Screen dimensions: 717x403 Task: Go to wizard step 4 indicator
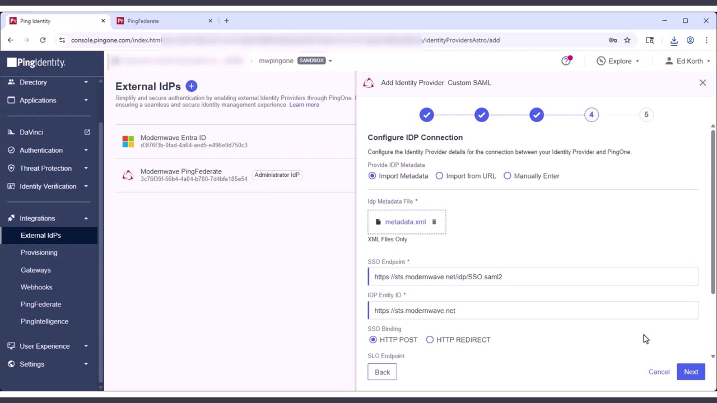point(591,115)
